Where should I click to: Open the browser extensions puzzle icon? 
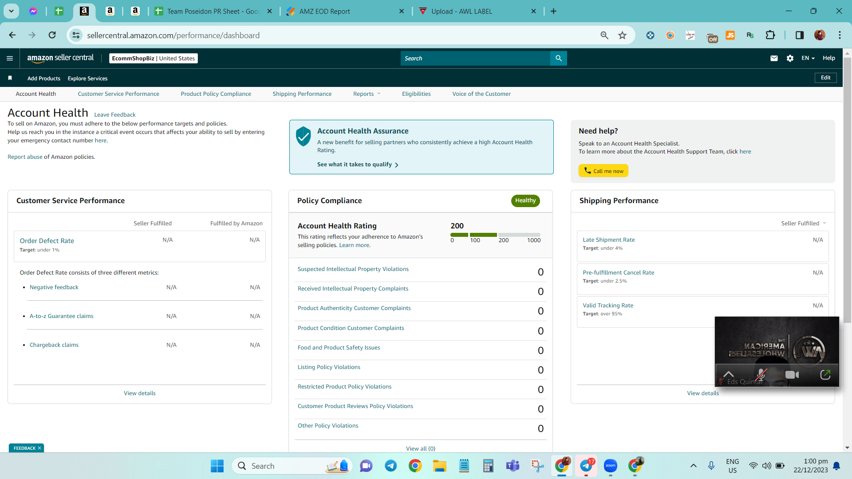pos(770,35)
